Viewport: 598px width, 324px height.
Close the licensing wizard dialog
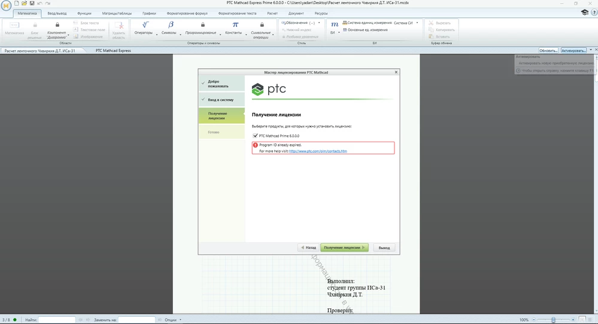click(396, 72)
